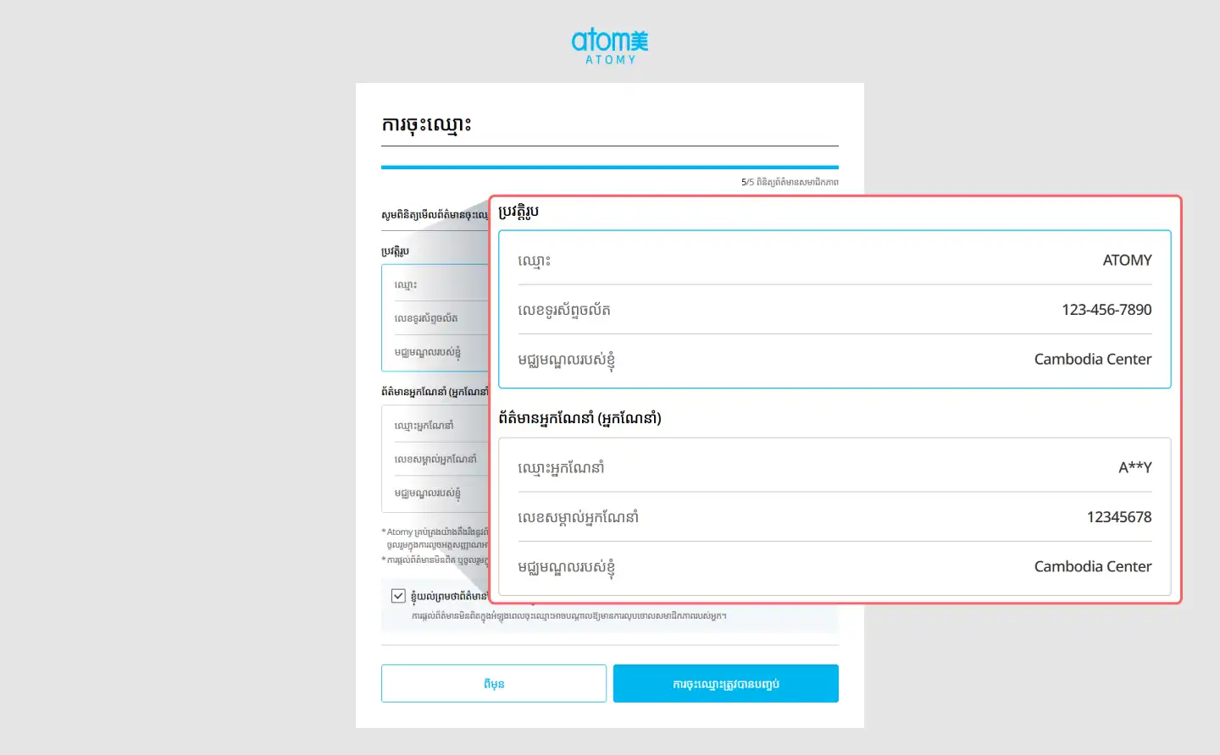Click Cambodia Center in the enlarged sponsor section

(1092, 567)
